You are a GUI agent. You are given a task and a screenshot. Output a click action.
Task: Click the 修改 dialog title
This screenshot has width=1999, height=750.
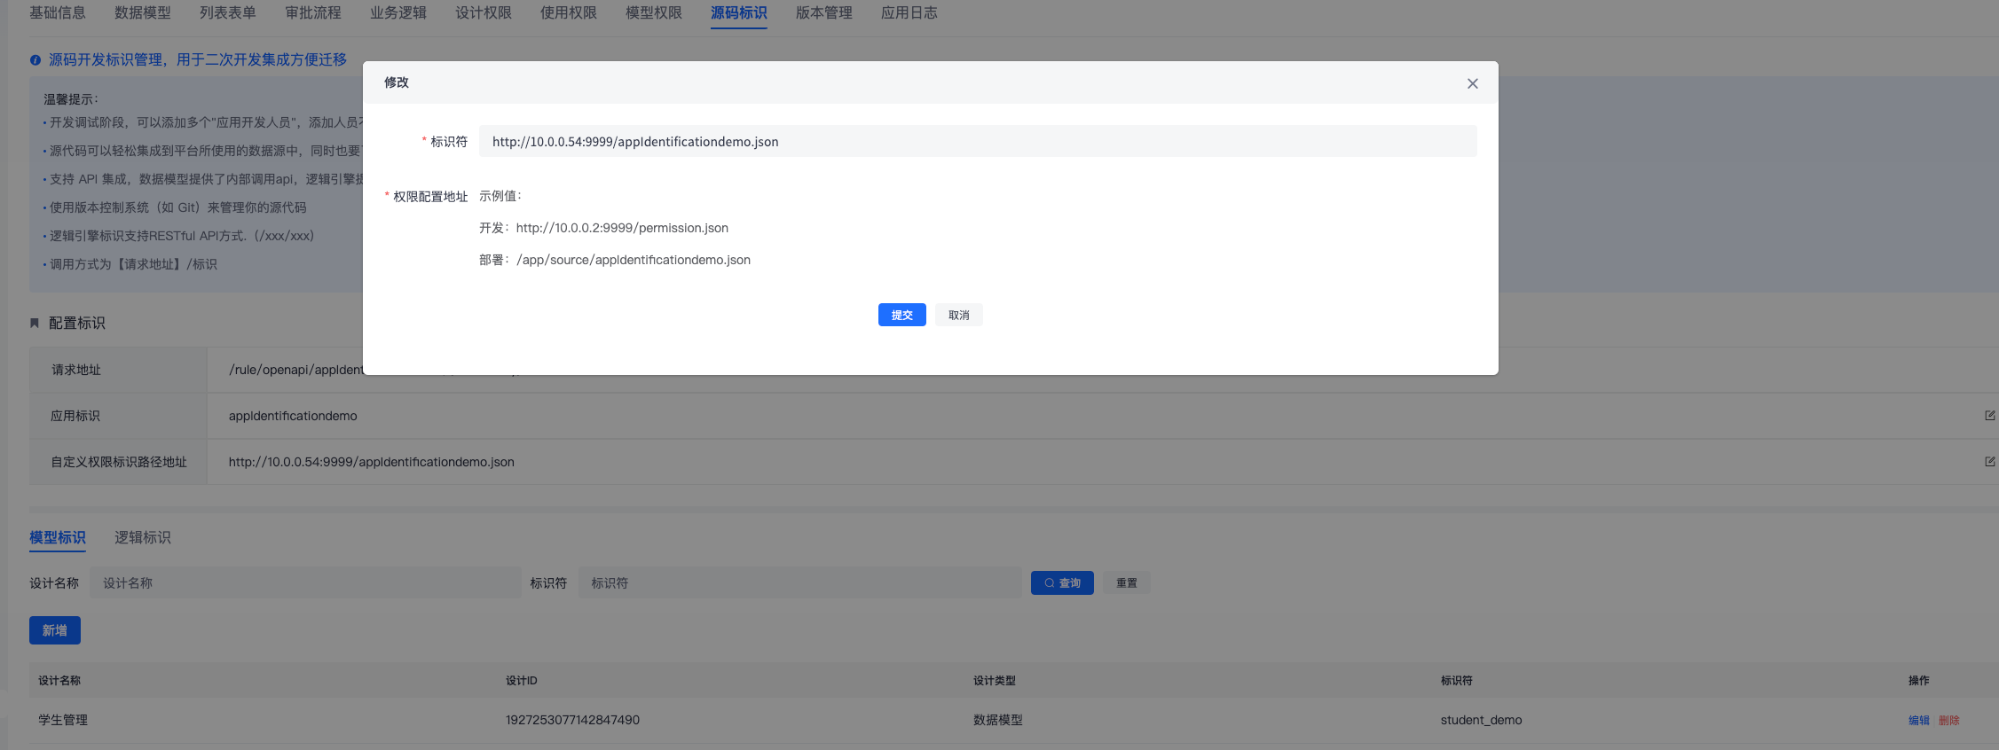(x=397, y=82)
